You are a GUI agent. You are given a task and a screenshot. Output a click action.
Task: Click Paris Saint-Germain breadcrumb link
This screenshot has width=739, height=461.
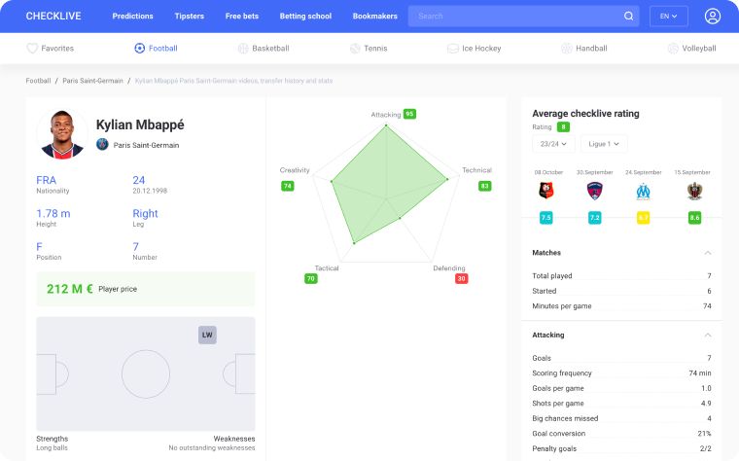pyautogui.click(x=92, y=81)
